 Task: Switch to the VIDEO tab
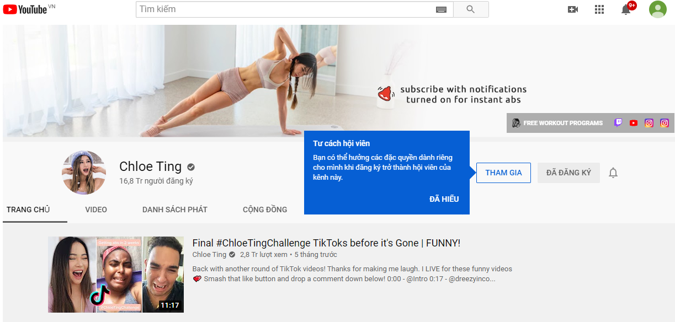96,210
